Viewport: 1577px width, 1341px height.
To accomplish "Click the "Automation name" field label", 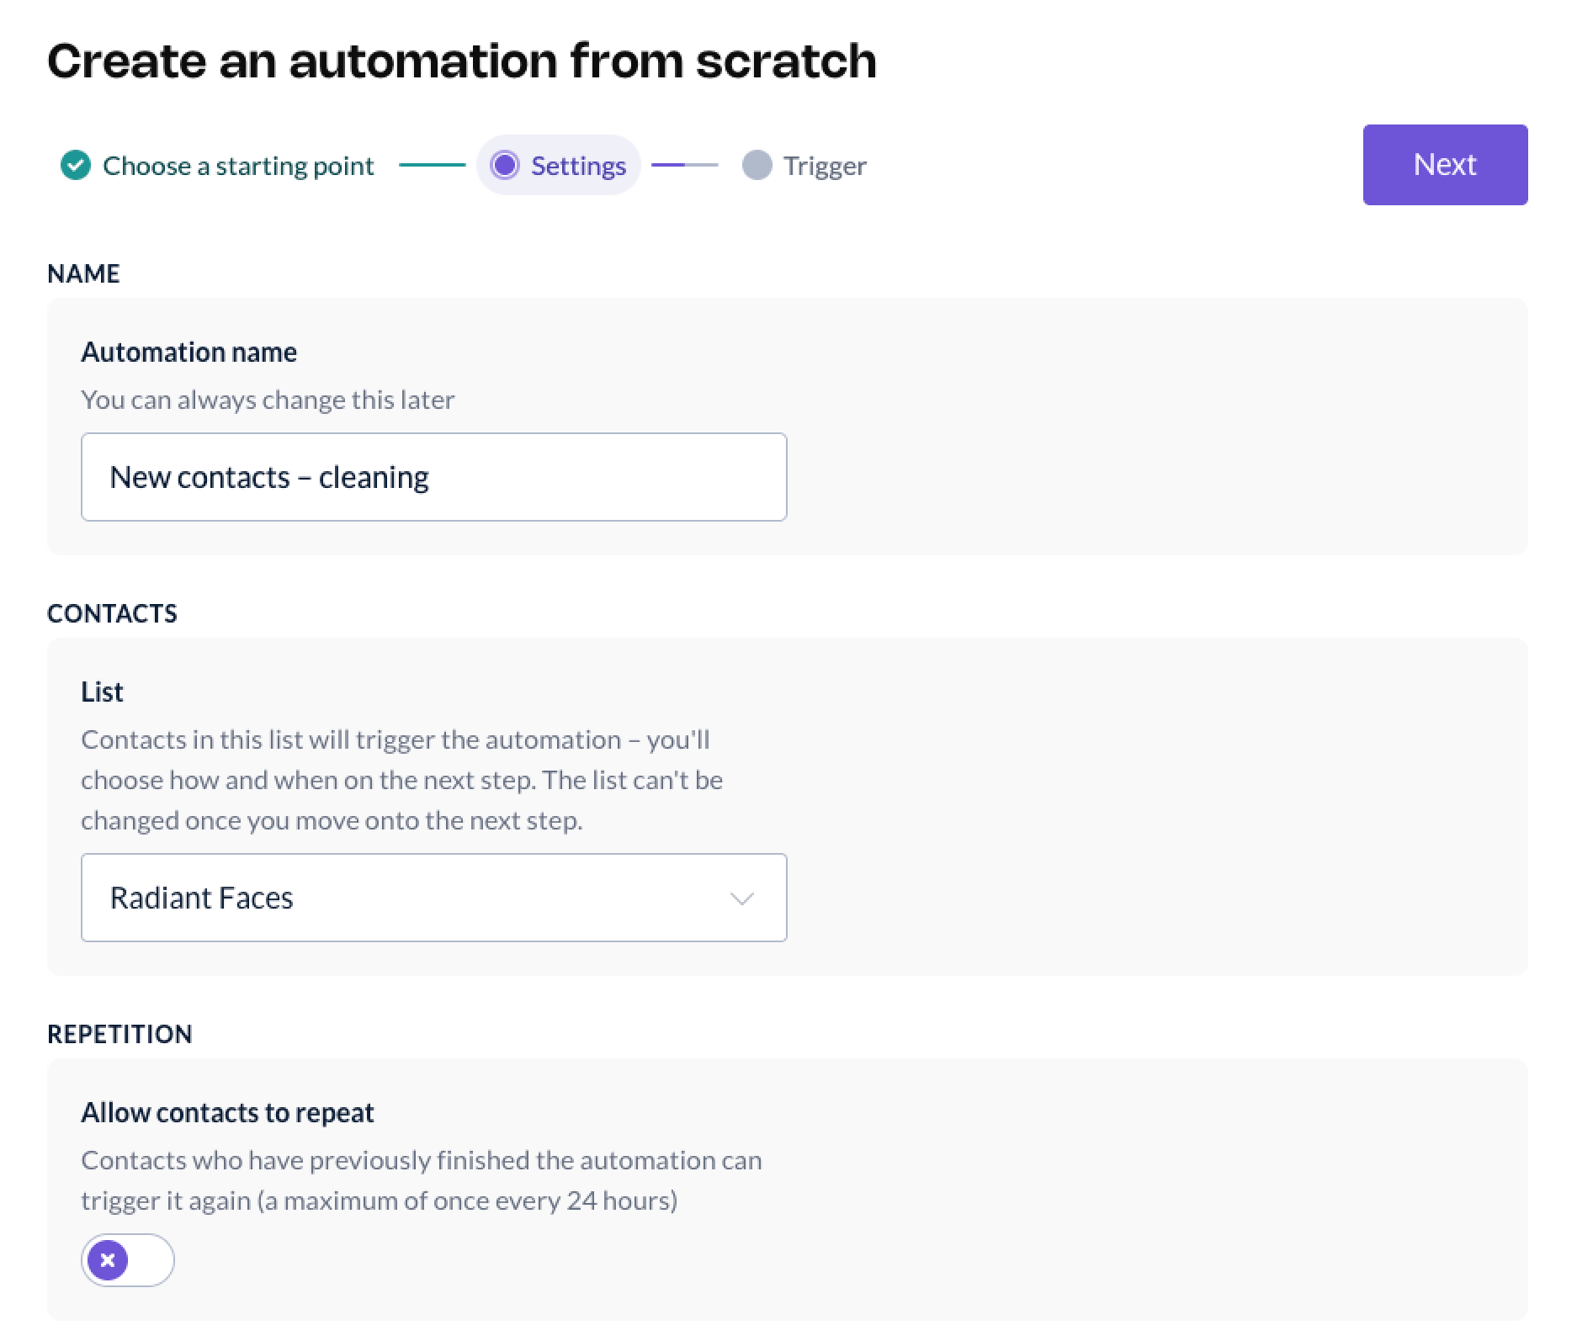I will (x=188, y=352).
